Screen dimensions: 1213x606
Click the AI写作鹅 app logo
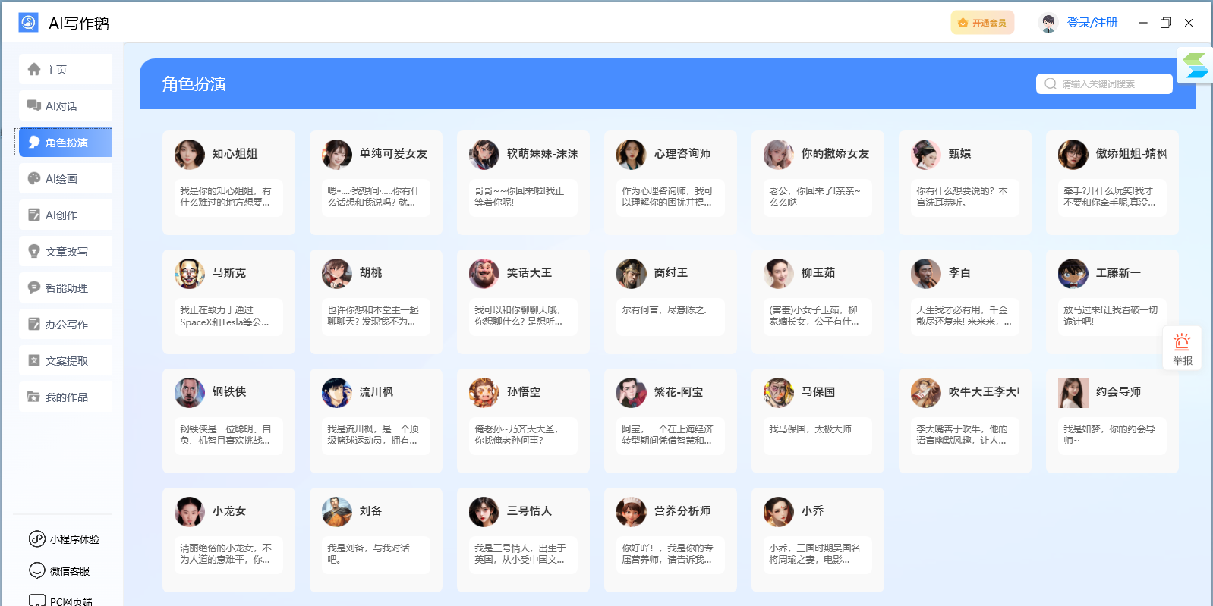tap(28, 23)
